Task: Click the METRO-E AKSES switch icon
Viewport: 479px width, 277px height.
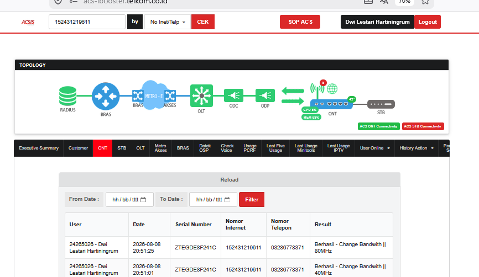Action: (170, 95)
